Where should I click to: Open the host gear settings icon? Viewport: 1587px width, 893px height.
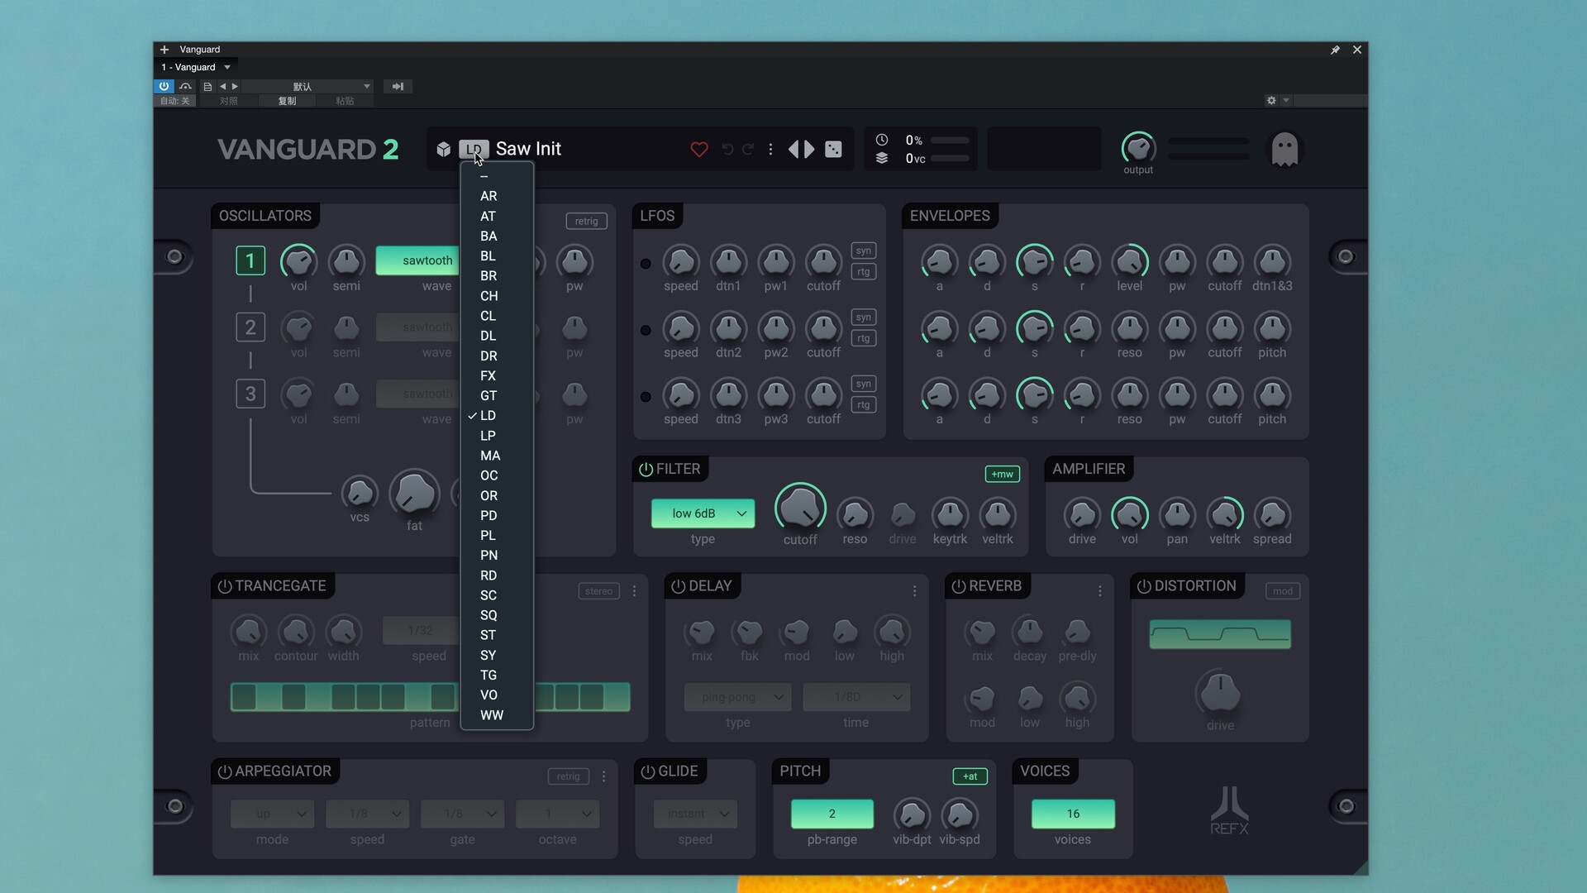coord(1271,100)
